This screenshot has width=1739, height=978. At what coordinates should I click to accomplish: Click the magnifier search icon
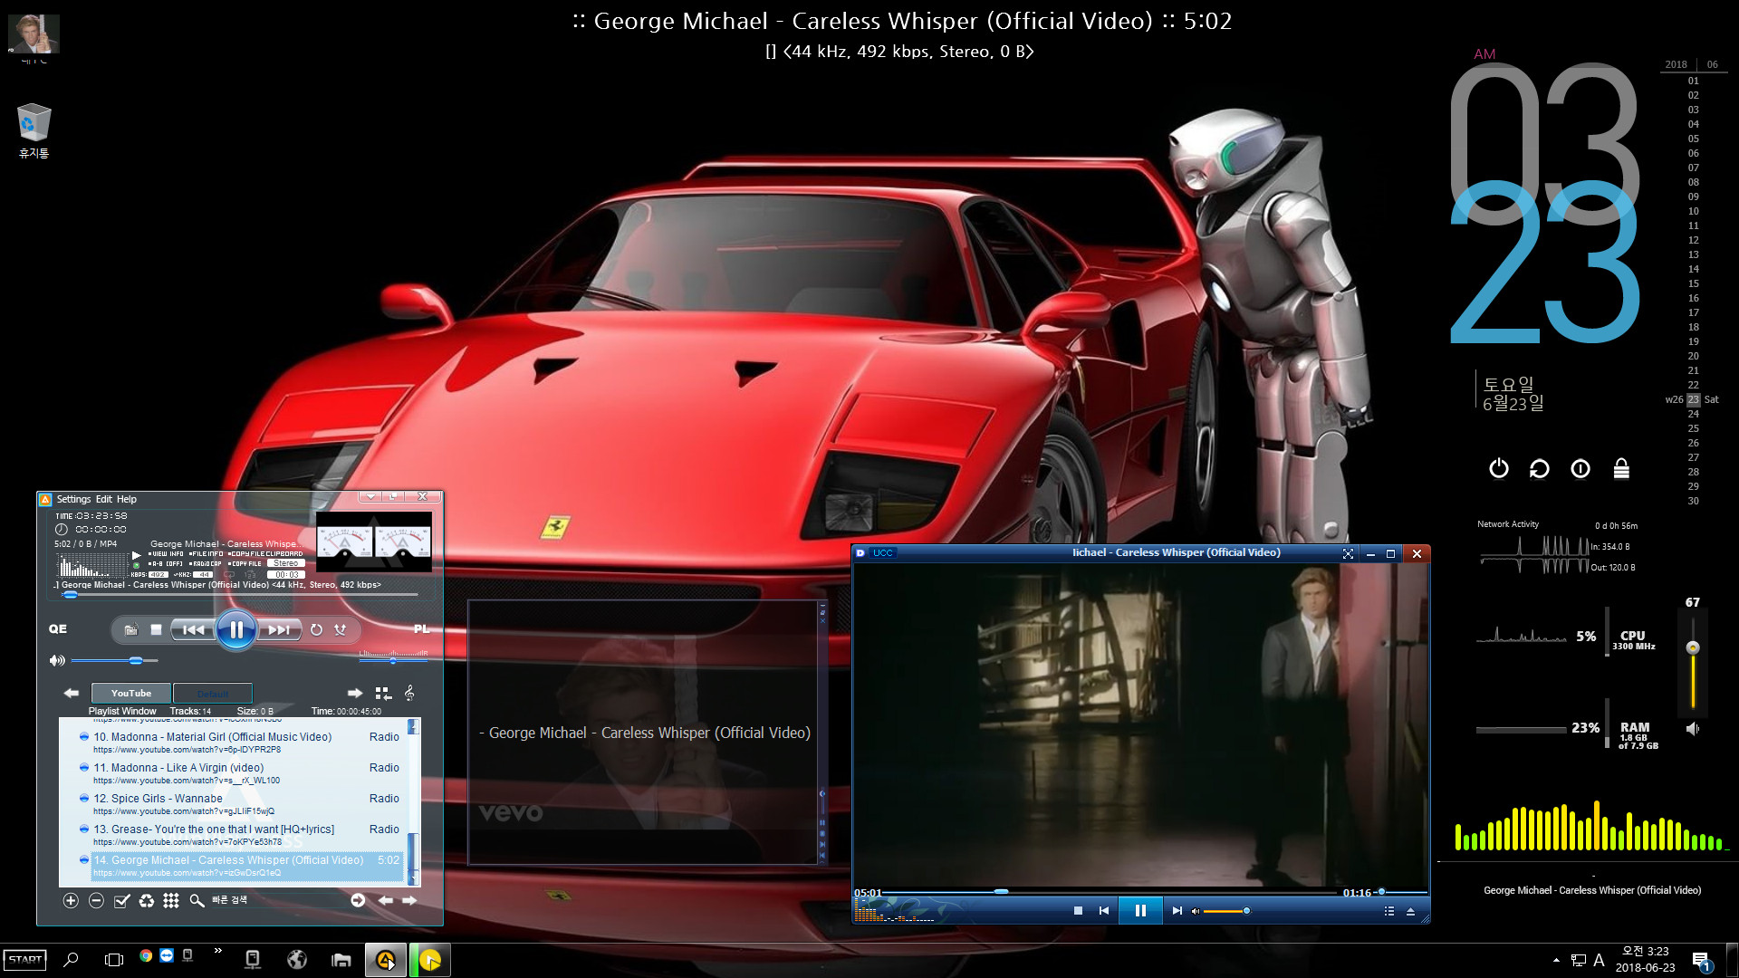click(197, 900)
